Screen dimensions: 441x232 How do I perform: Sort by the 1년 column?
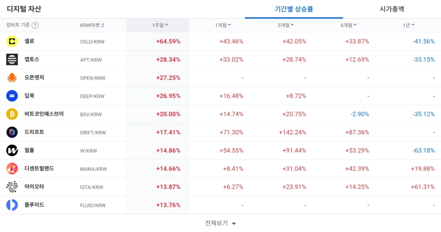click(x=409, y=25)
